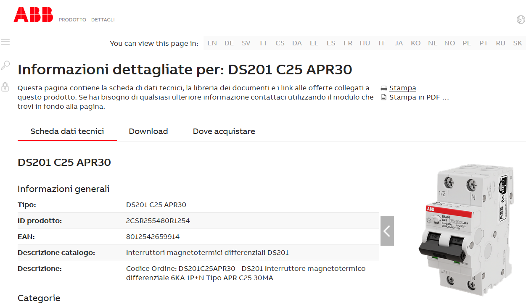This screenshot has height=307, width=526.
Task: Click the ABB logo
Action: click(33, 15)
